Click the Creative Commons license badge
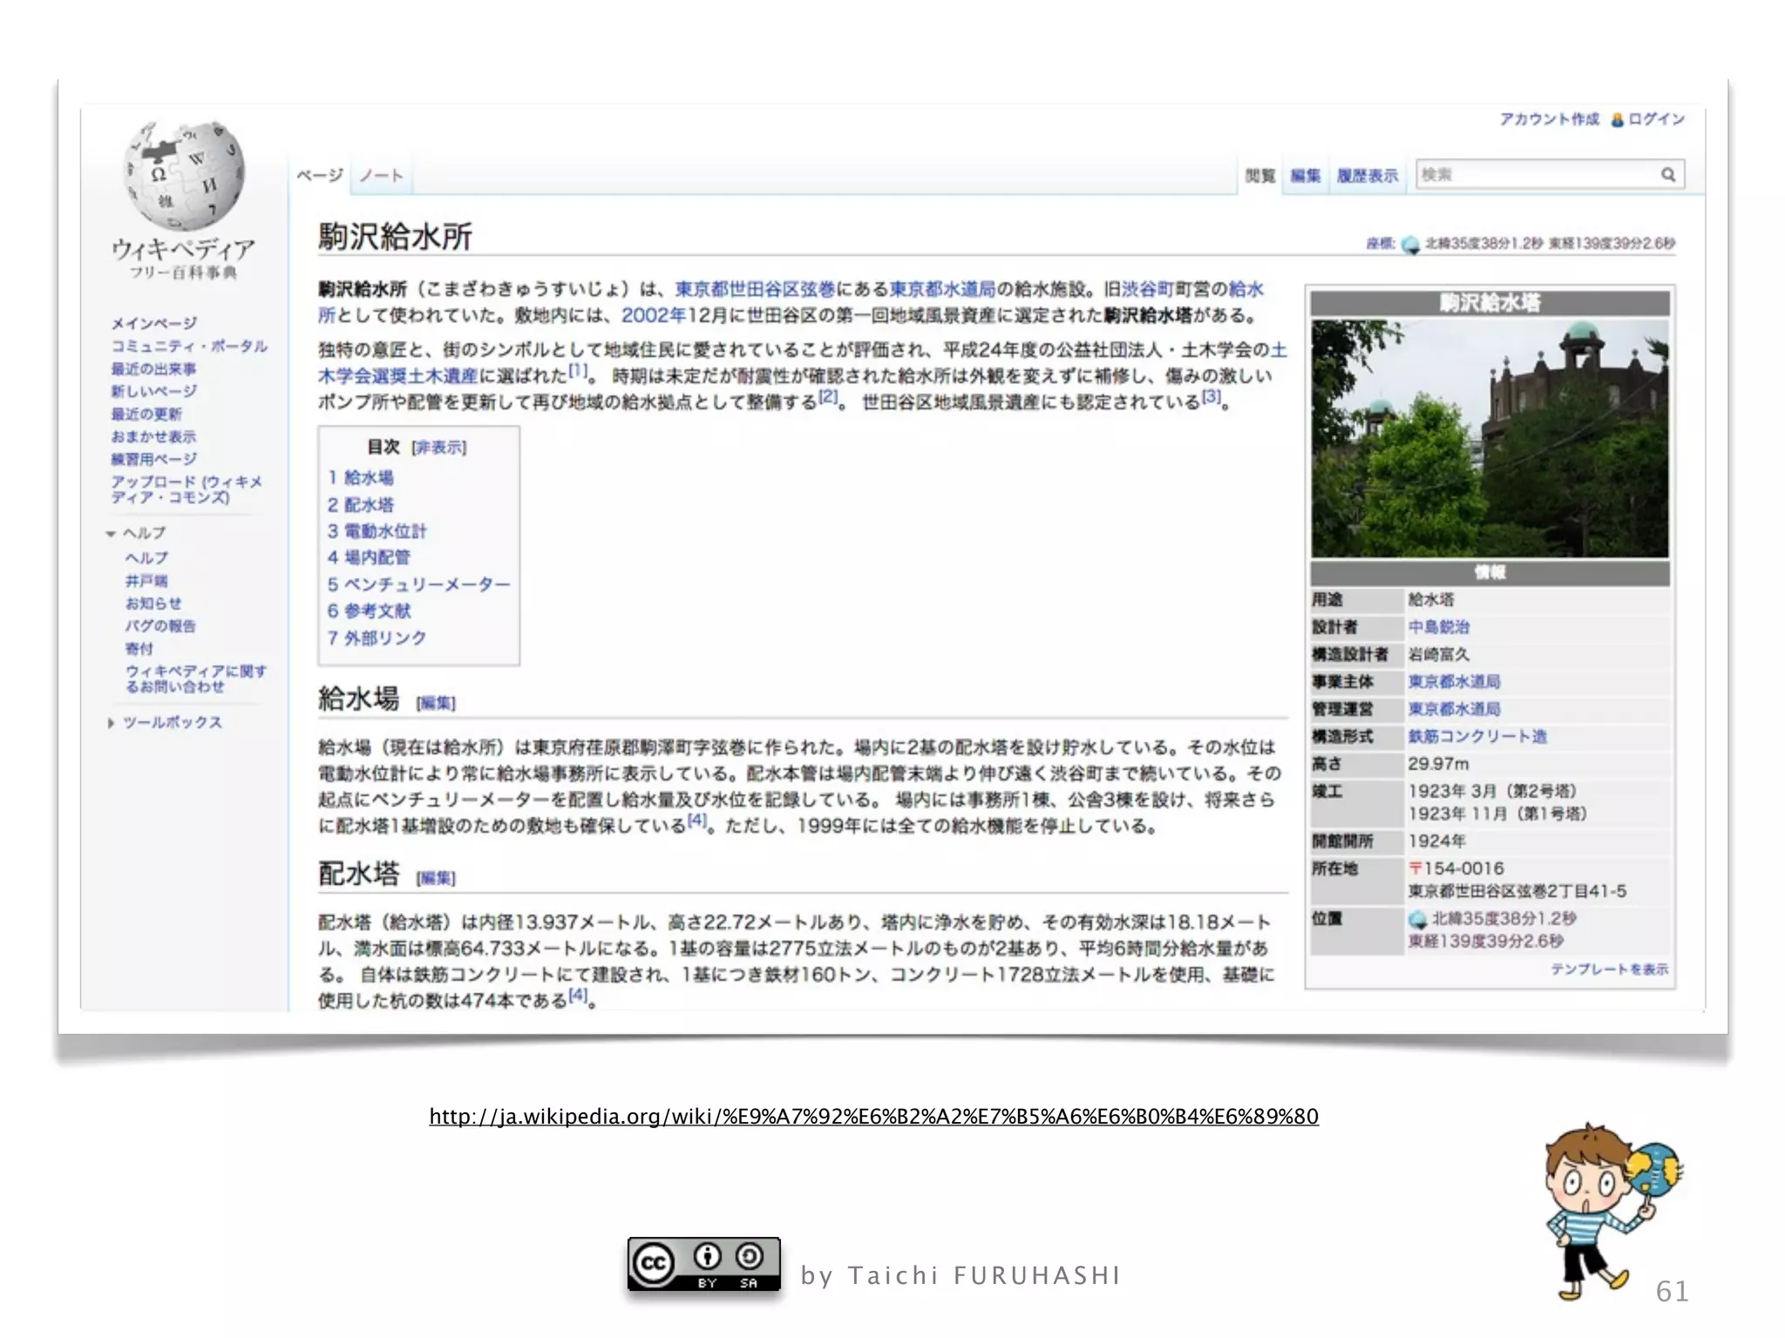 (703, 1263)
